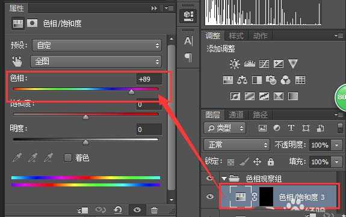This screenshot has height=217, width=346.
Task: Add a Photo Filter adjustment
Action: (x=271, y=80)
